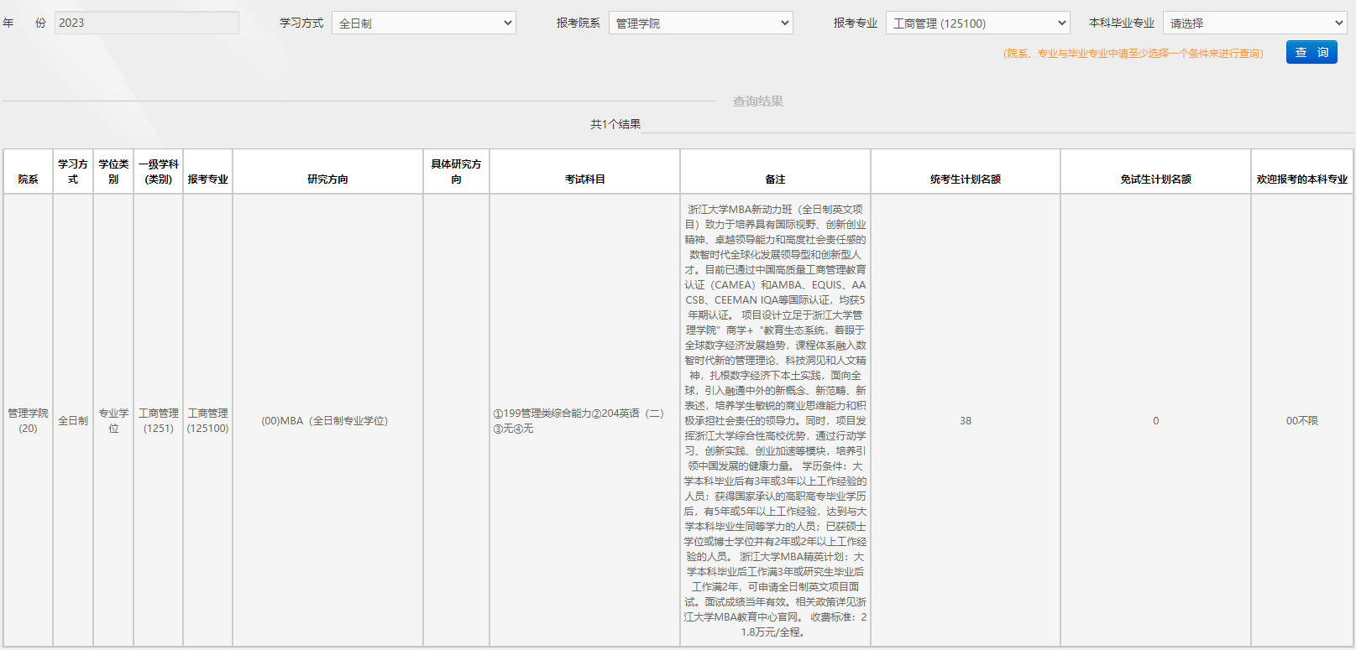Image resolution: width=1356 pixels, height=650 pixels.
Task: Click the 备注 column header
Action: point(775,179)
